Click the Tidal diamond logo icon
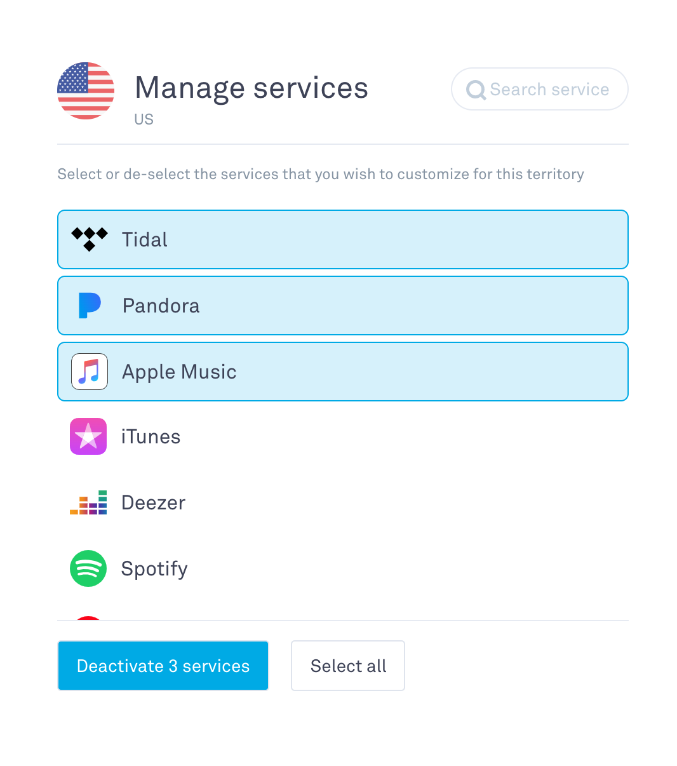This screenshot has height=766, width=677. coord(89,239)
